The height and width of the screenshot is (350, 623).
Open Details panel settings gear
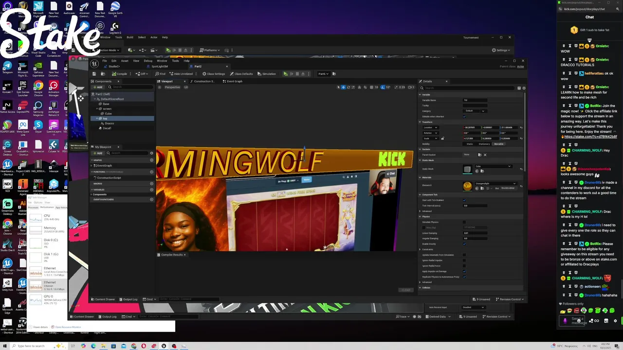[524, 88]
